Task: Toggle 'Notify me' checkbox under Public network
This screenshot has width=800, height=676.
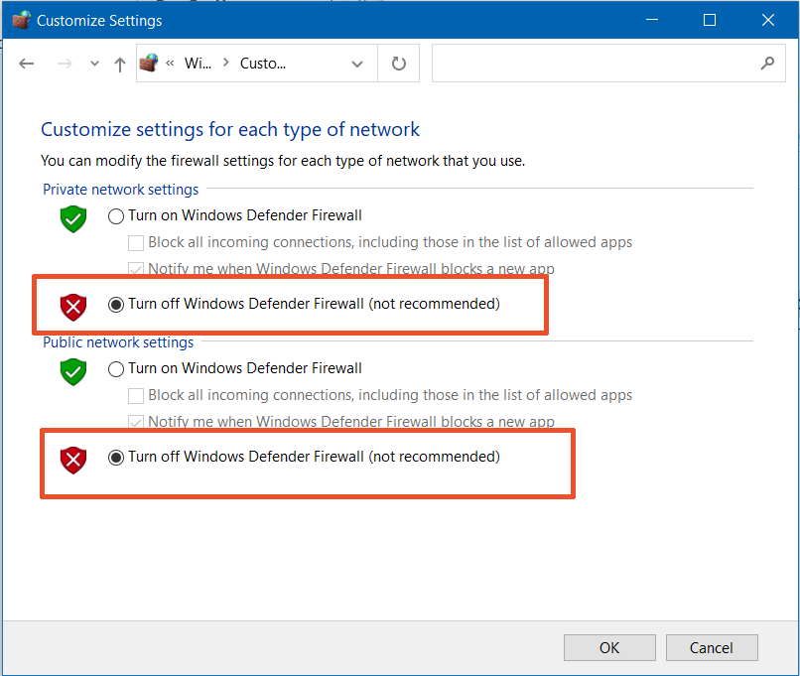Action: tap(136, 422)
